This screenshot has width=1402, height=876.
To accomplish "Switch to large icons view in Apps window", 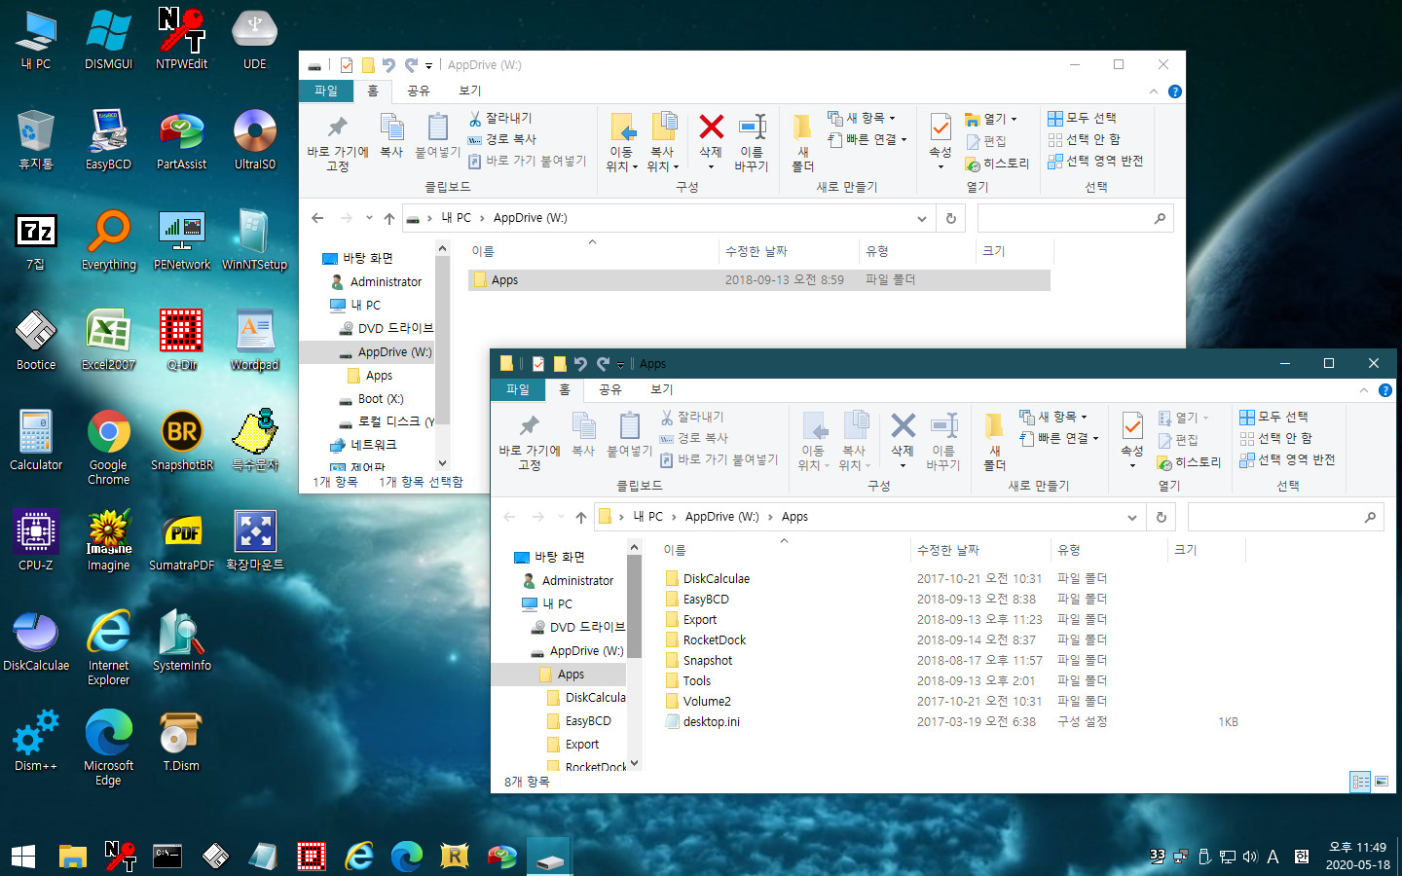I will (x=1382, y=781).
